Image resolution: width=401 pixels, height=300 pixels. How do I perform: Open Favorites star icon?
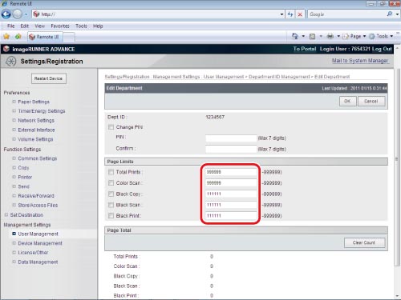pos(6,36)
